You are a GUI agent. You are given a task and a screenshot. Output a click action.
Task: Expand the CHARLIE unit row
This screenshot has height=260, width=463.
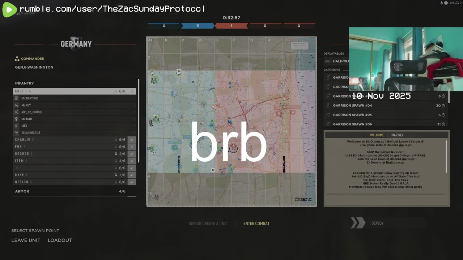click(x=70, y=140)
